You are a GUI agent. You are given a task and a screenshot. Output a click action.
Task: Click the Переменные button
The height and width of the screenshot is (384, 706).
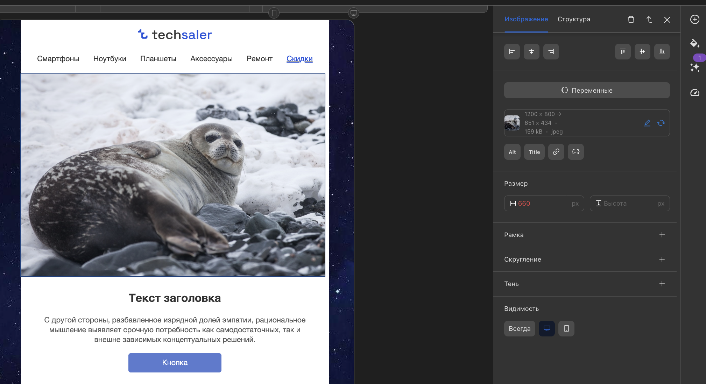coord(587,90)
